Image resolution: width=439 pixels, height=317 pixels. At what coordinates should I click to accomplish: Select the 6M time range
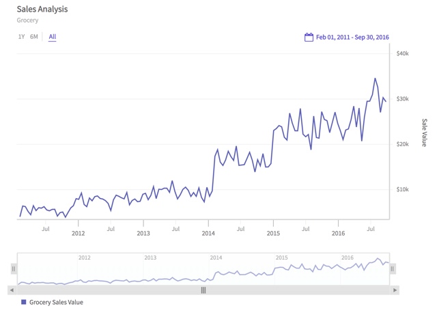pyautogui.click(x=34, y=37)
